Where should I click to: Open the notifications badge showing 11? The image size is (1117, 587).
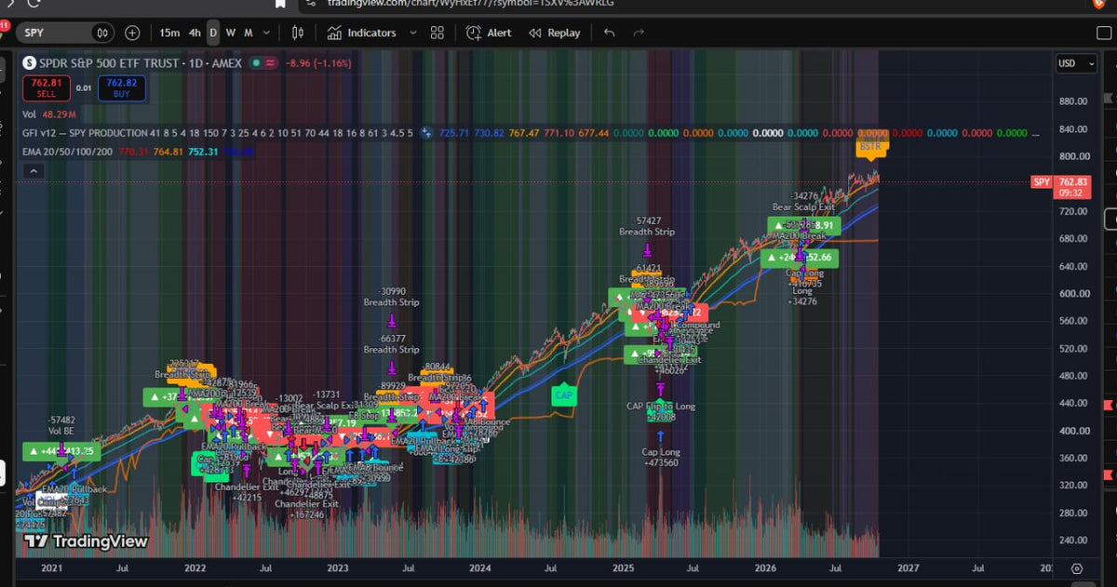point(5,26)
